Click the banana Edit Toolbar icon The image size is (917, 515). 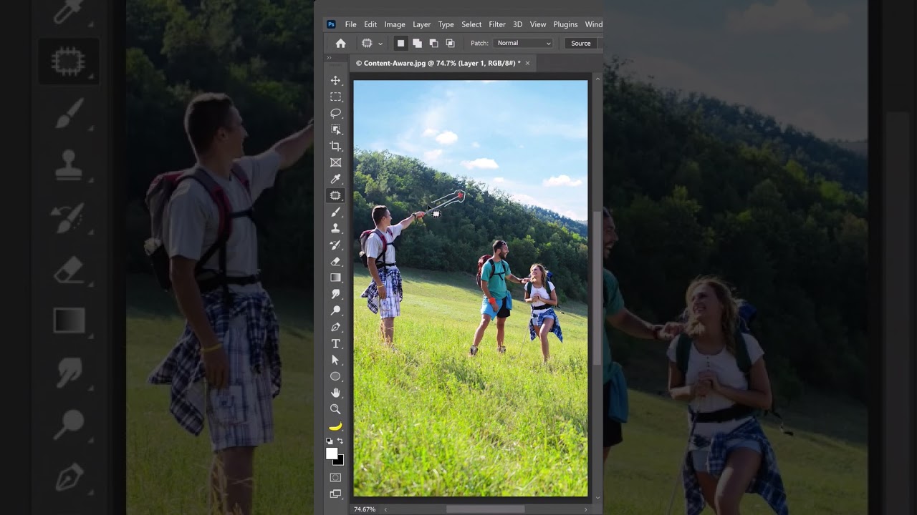(335, 426)
